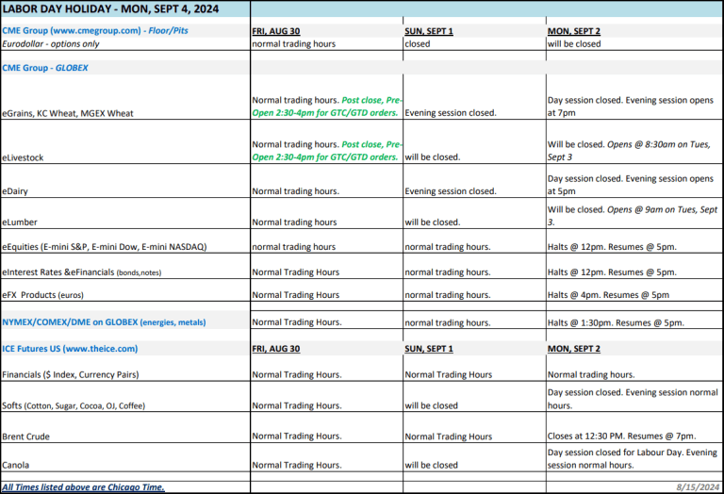Select the eLumber row label
Screen dimensions: 724x494
[x=21, y=222]
